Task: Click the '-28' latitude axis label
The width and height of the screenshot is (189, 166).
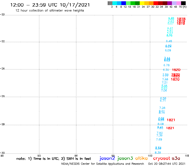Action: click(2, 124)
